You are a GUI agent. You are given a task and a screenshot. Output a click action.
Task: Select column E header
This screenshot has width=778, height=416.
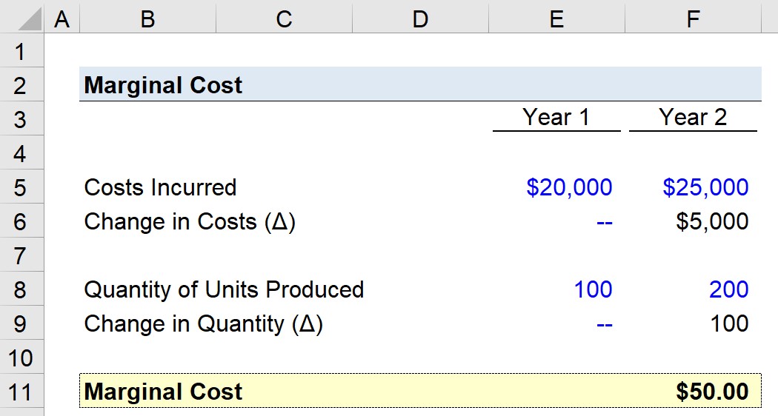[556, 19]
